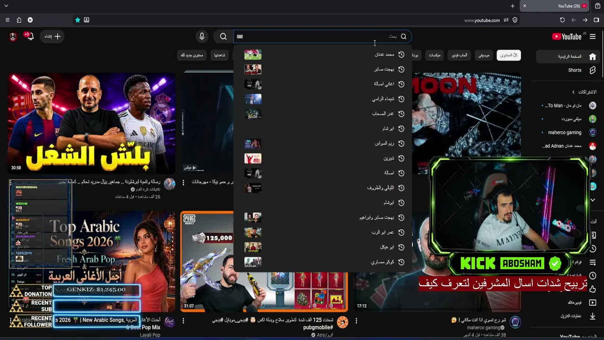The height and width of the screenshot is (340, 604).
Task: Open the liked videos thumbs-up sidebar icon
Action: pyautogui.click(x=593, y=289)
